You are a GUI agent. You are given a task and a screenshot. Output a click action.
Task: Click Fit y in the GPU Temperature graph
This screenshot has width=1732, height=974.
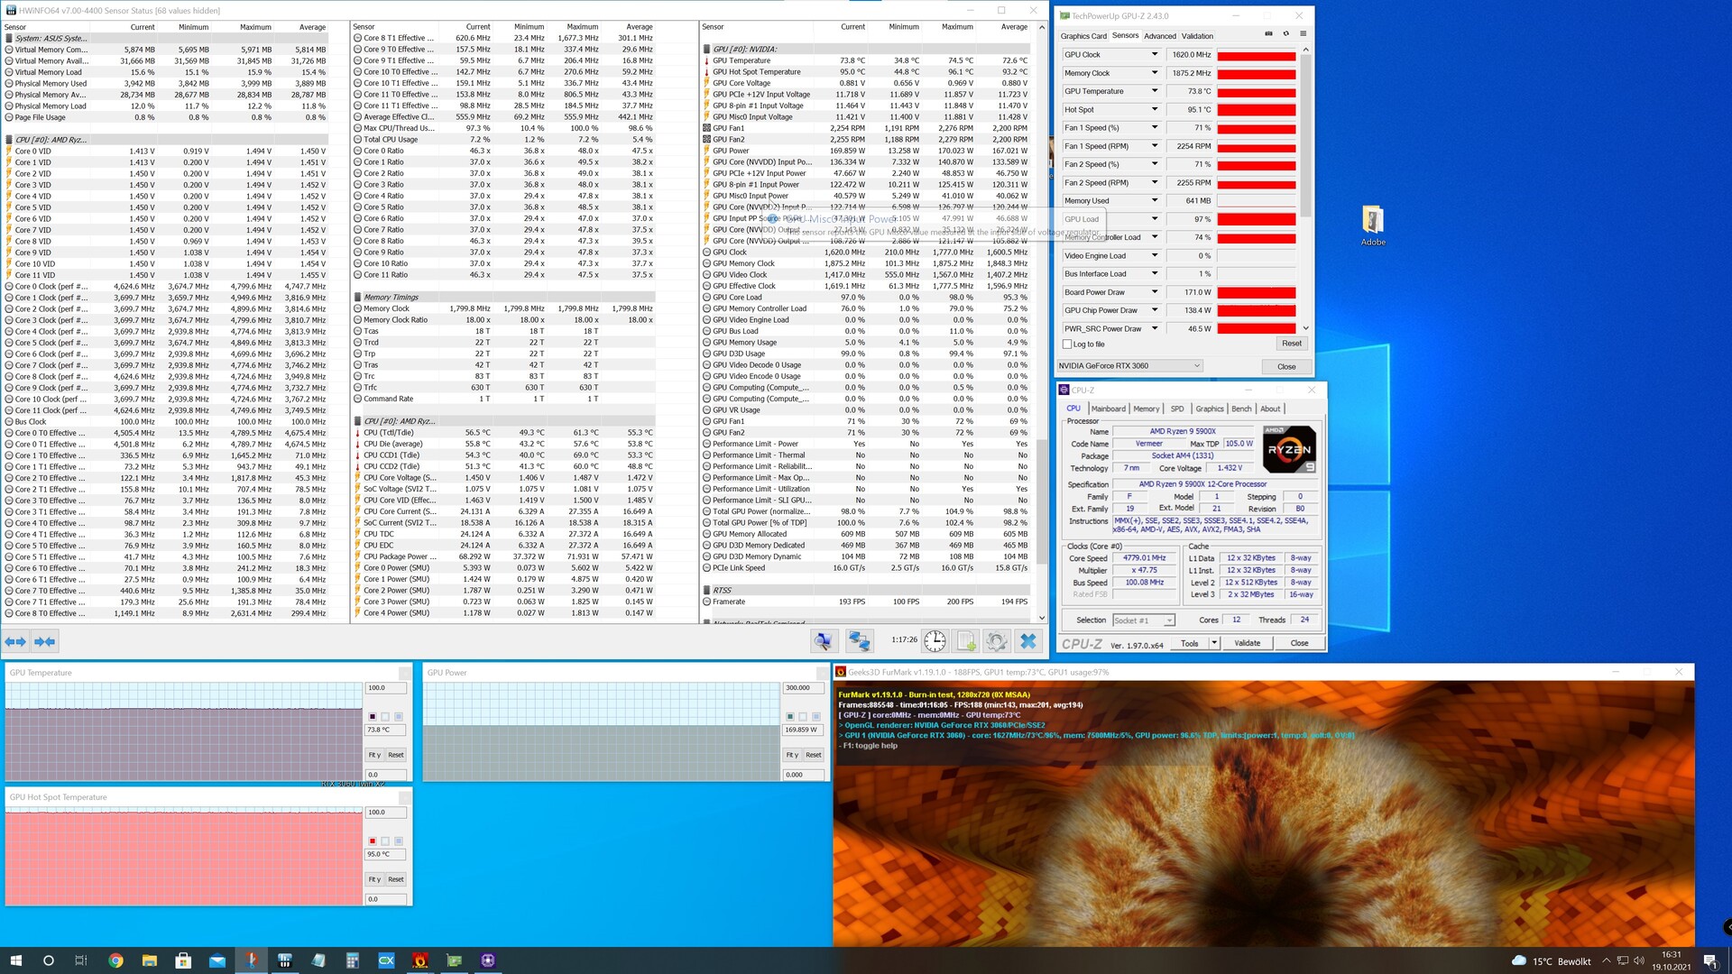[374, 755]
